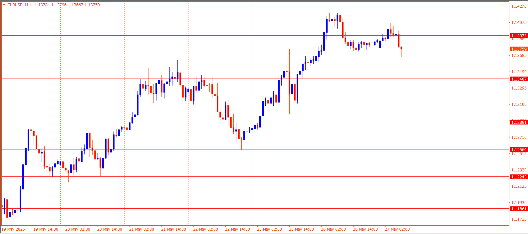Image resolution: width=528 pixels, height=234 pixels.
Task: Click the 1.12710 price axis label
Action: pyautogui.click(x=519, y=137)
